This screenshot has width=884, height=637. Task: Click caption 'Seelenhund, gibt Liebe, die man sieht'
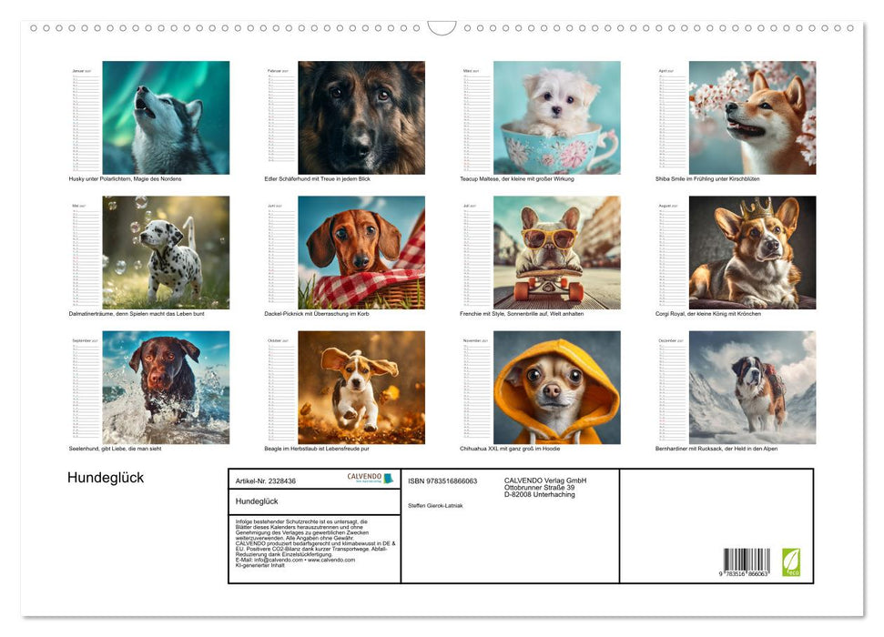coord(115,449)
